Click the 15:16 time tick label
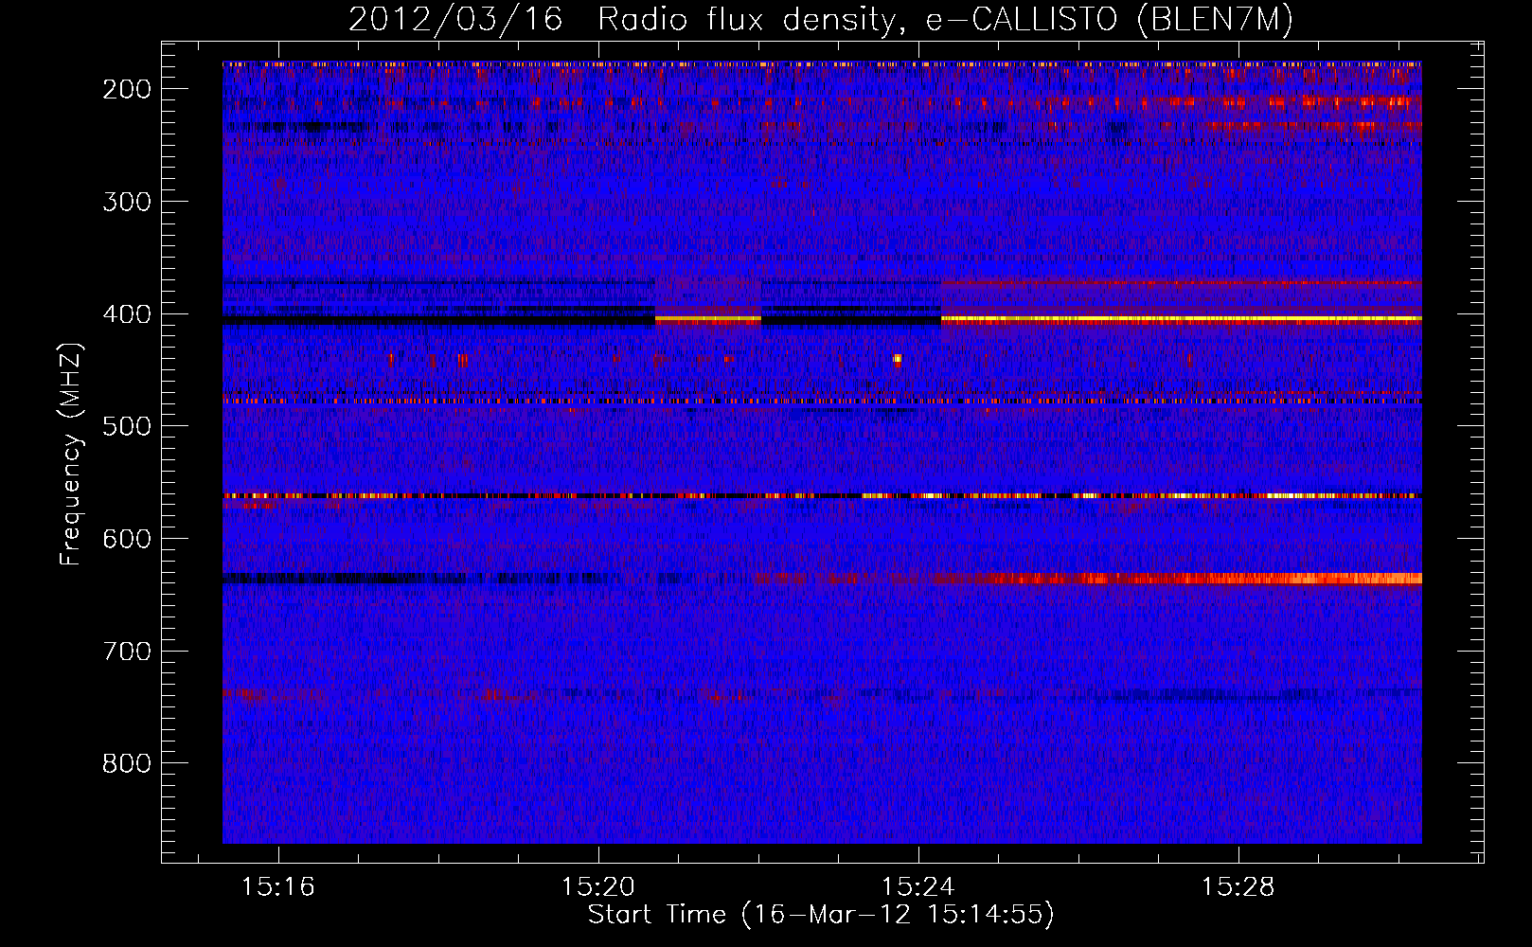The image size is (1532, 947). pos(278,887)
